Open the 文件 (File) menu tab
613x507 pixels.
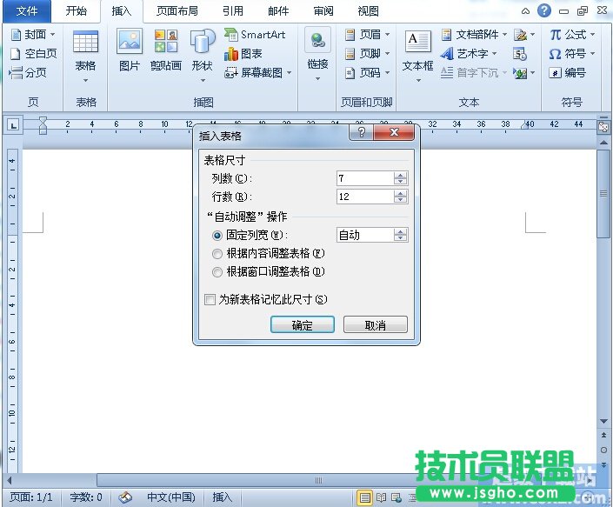28,11
